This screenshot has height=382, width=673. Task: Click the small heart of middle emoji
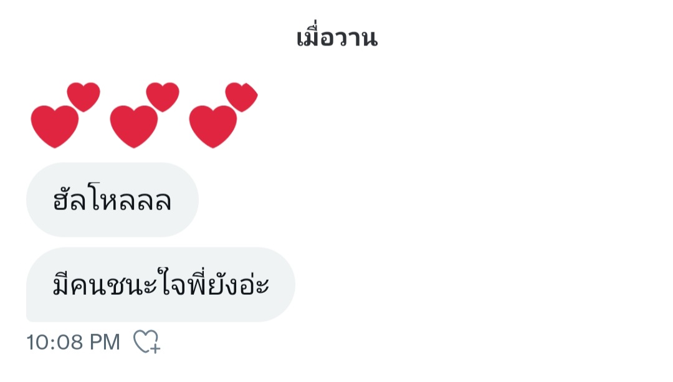(x=163, y=97)
